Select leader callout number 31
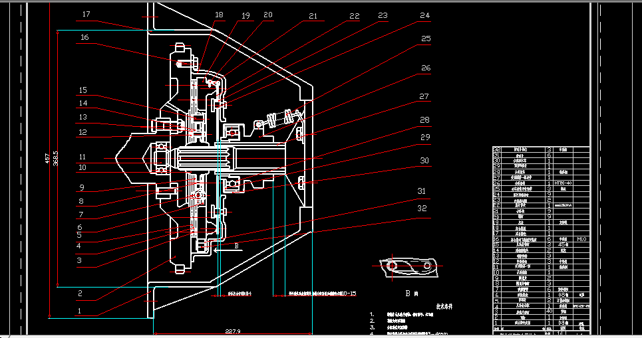 pos(421,191)
